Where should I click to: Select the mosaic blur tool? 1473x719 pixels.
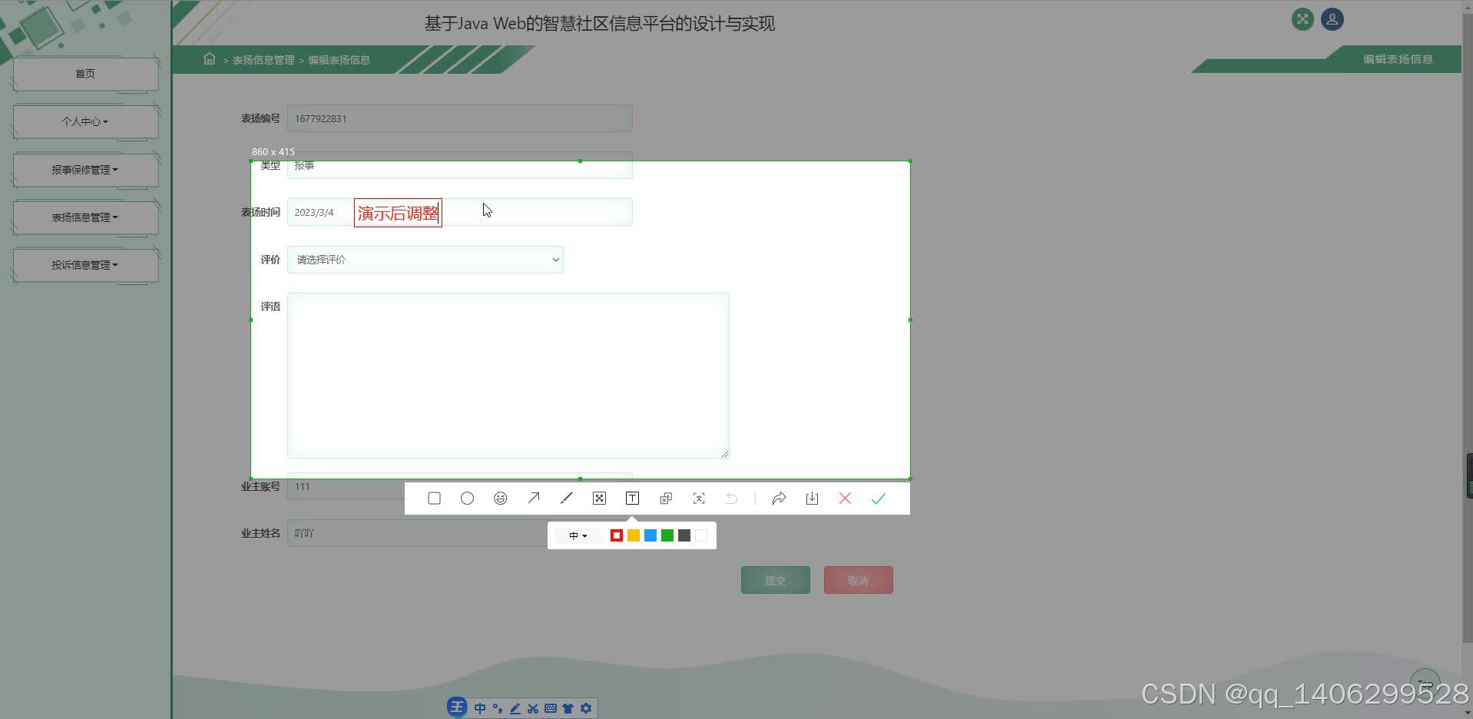599,498
